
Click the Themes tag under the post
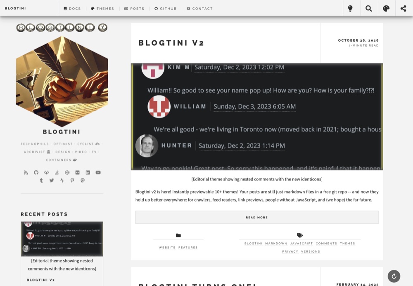coord(347,244)
